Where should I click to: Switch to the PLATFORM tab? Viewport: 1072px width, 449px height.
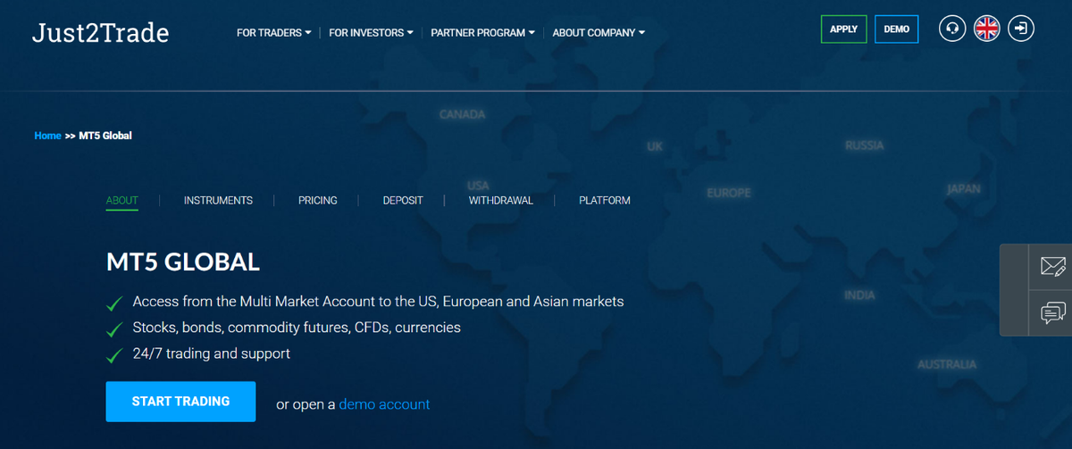605,200
